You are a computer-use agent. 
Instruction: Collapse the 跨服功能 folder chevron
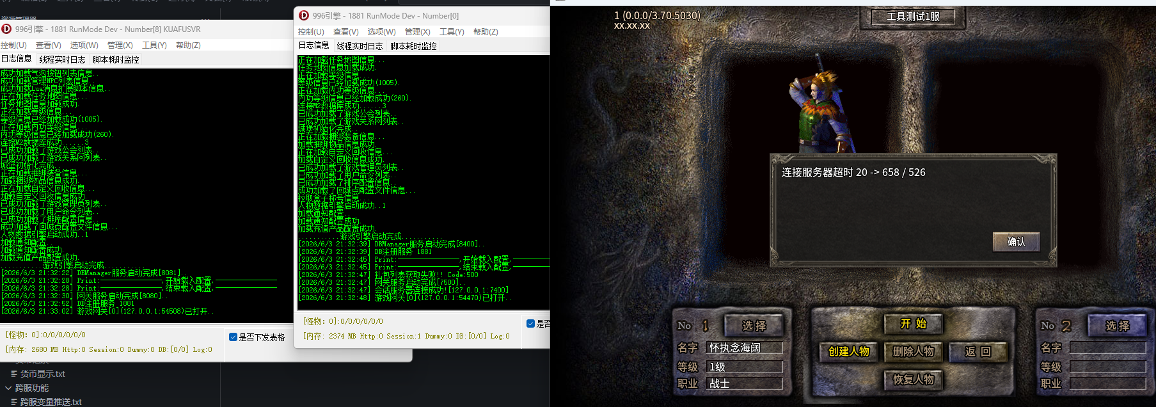(8, 388)
